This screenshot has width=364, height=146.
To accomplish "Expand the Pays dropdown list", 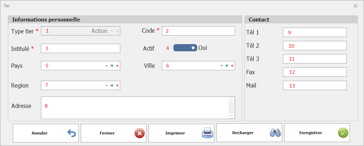I will (x=106, y=66).
